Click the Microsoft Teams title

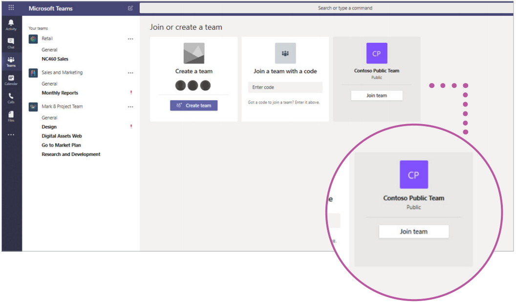[x=51, y=9]
